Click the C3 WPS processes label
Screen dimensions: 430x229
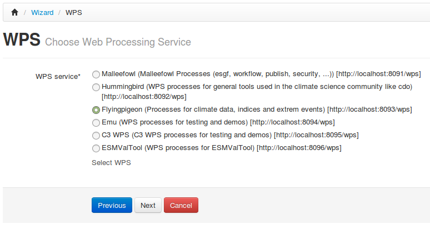coord(230,135)
